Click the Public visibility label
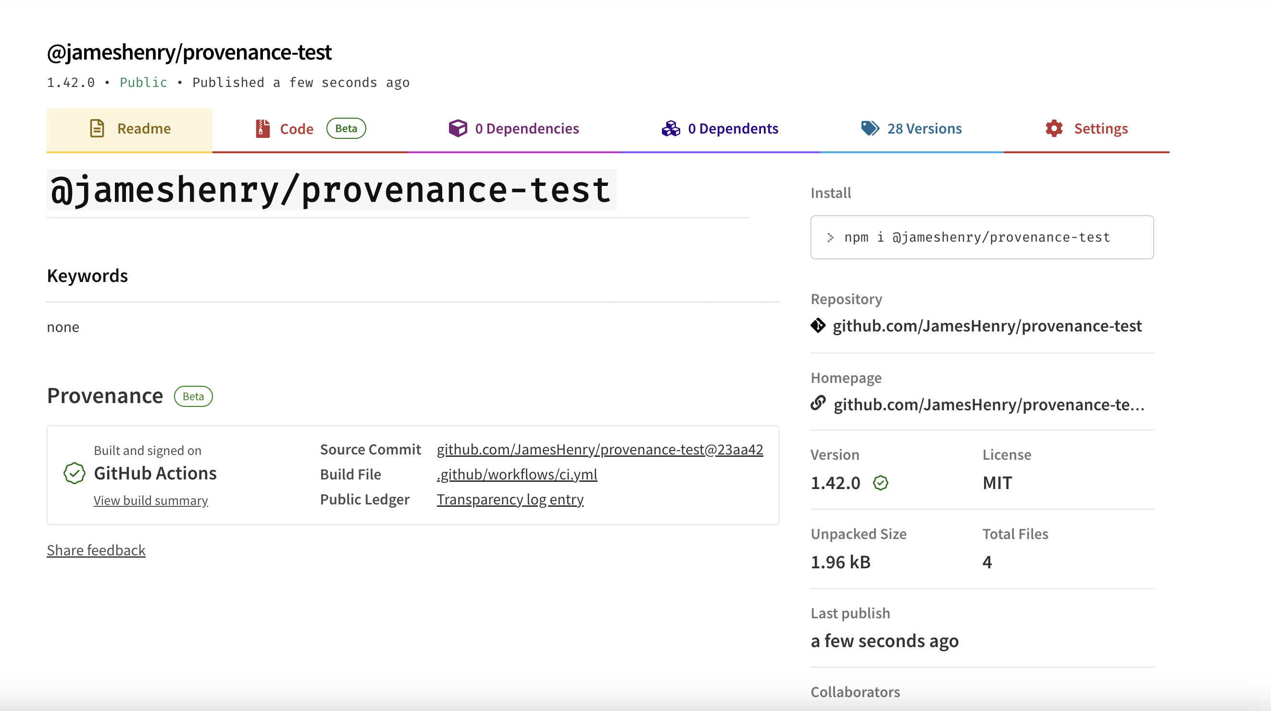This screenshot has width=1271, height=711. click(x=143, y=82)
